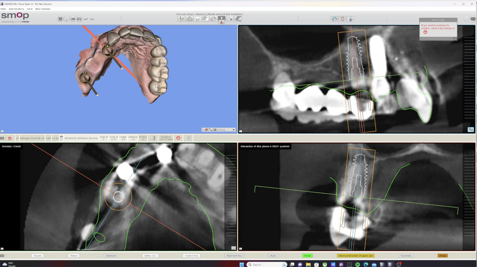Open the export process step icon
The image size is (477, 267).
[x=230, y=19]
